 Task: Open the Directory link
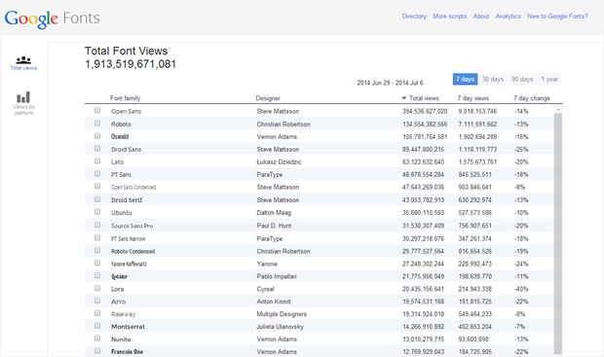[414, 17]
